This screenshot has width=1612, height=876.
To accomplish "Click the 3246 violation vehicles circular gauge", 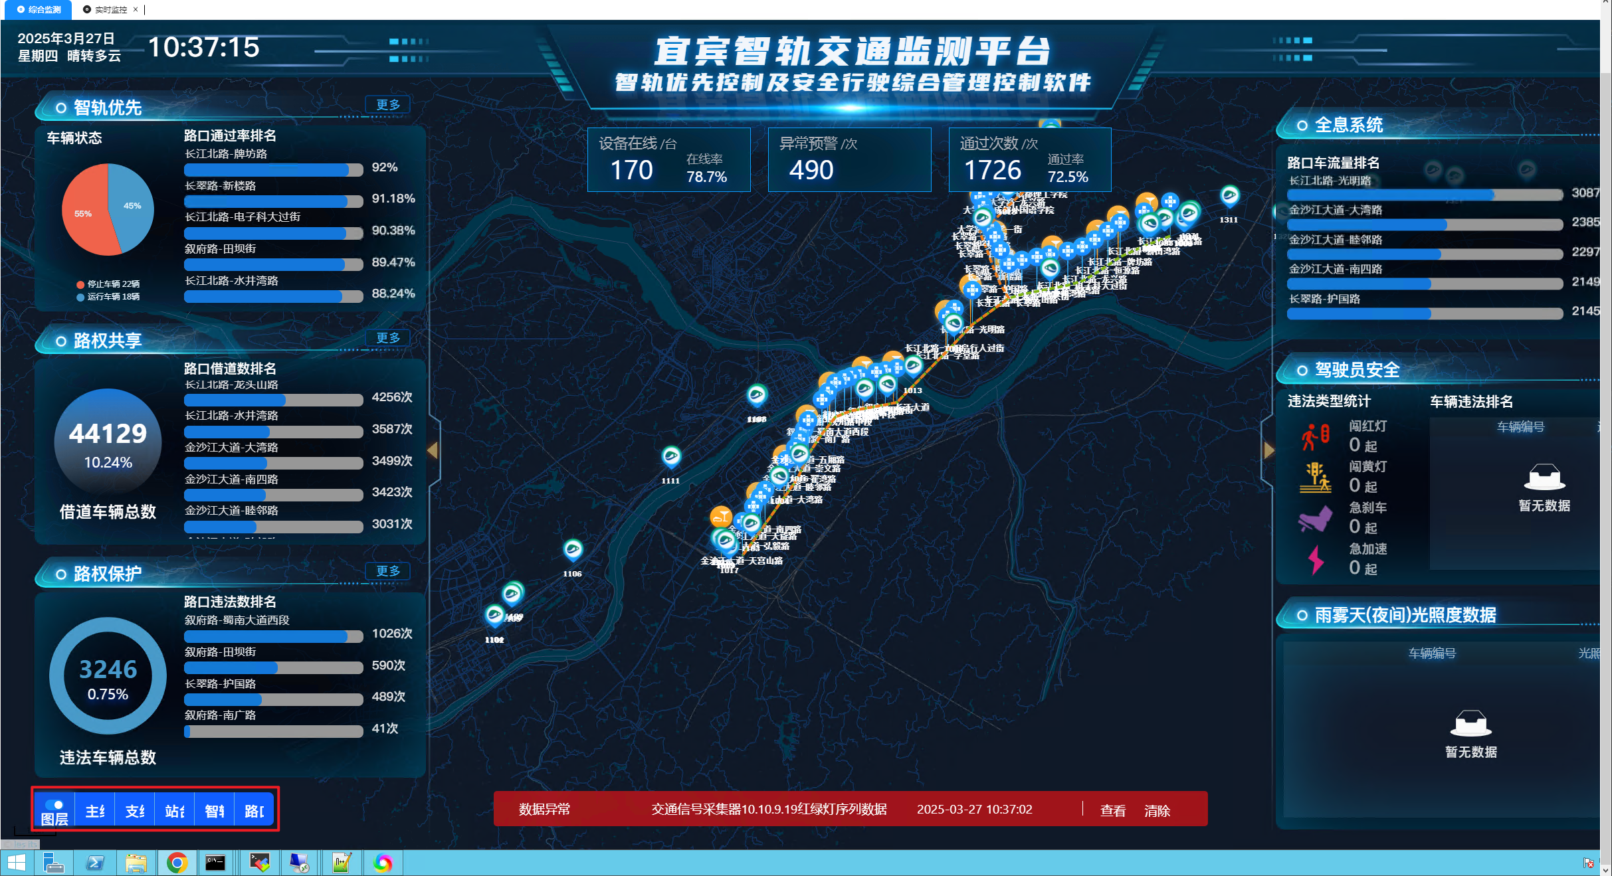I will coord(107,675).
